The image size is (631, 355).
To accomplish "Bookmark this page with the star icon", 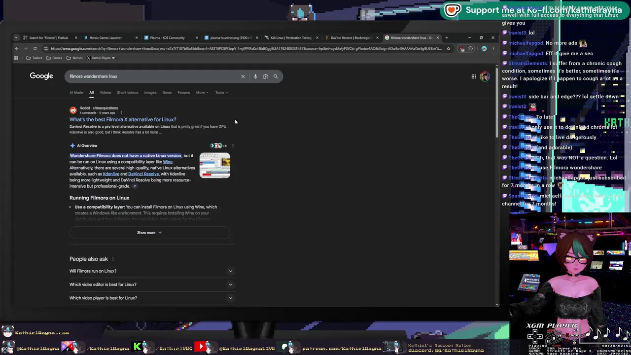I will click(x=448, y=48).
